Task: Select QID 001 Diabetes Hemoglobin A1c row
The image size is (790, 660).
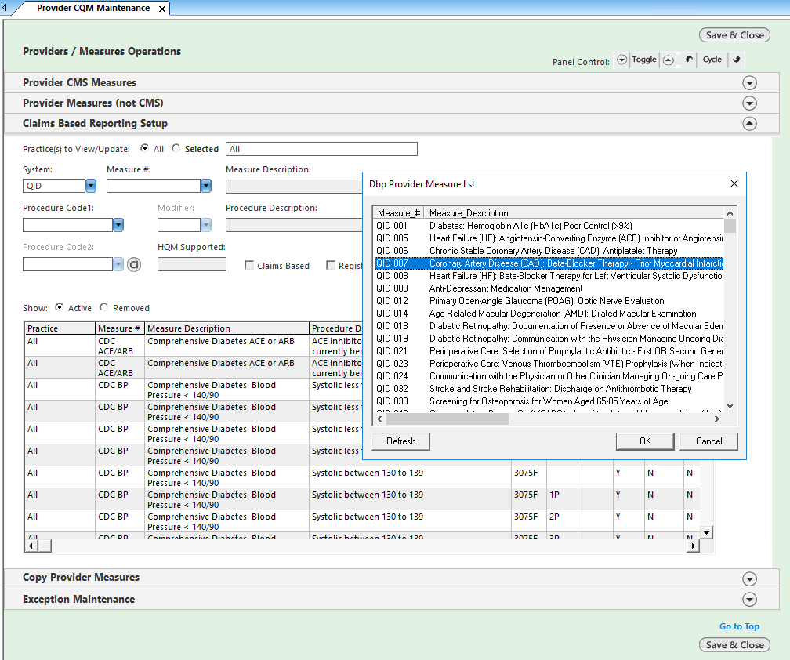Action: 549,226
